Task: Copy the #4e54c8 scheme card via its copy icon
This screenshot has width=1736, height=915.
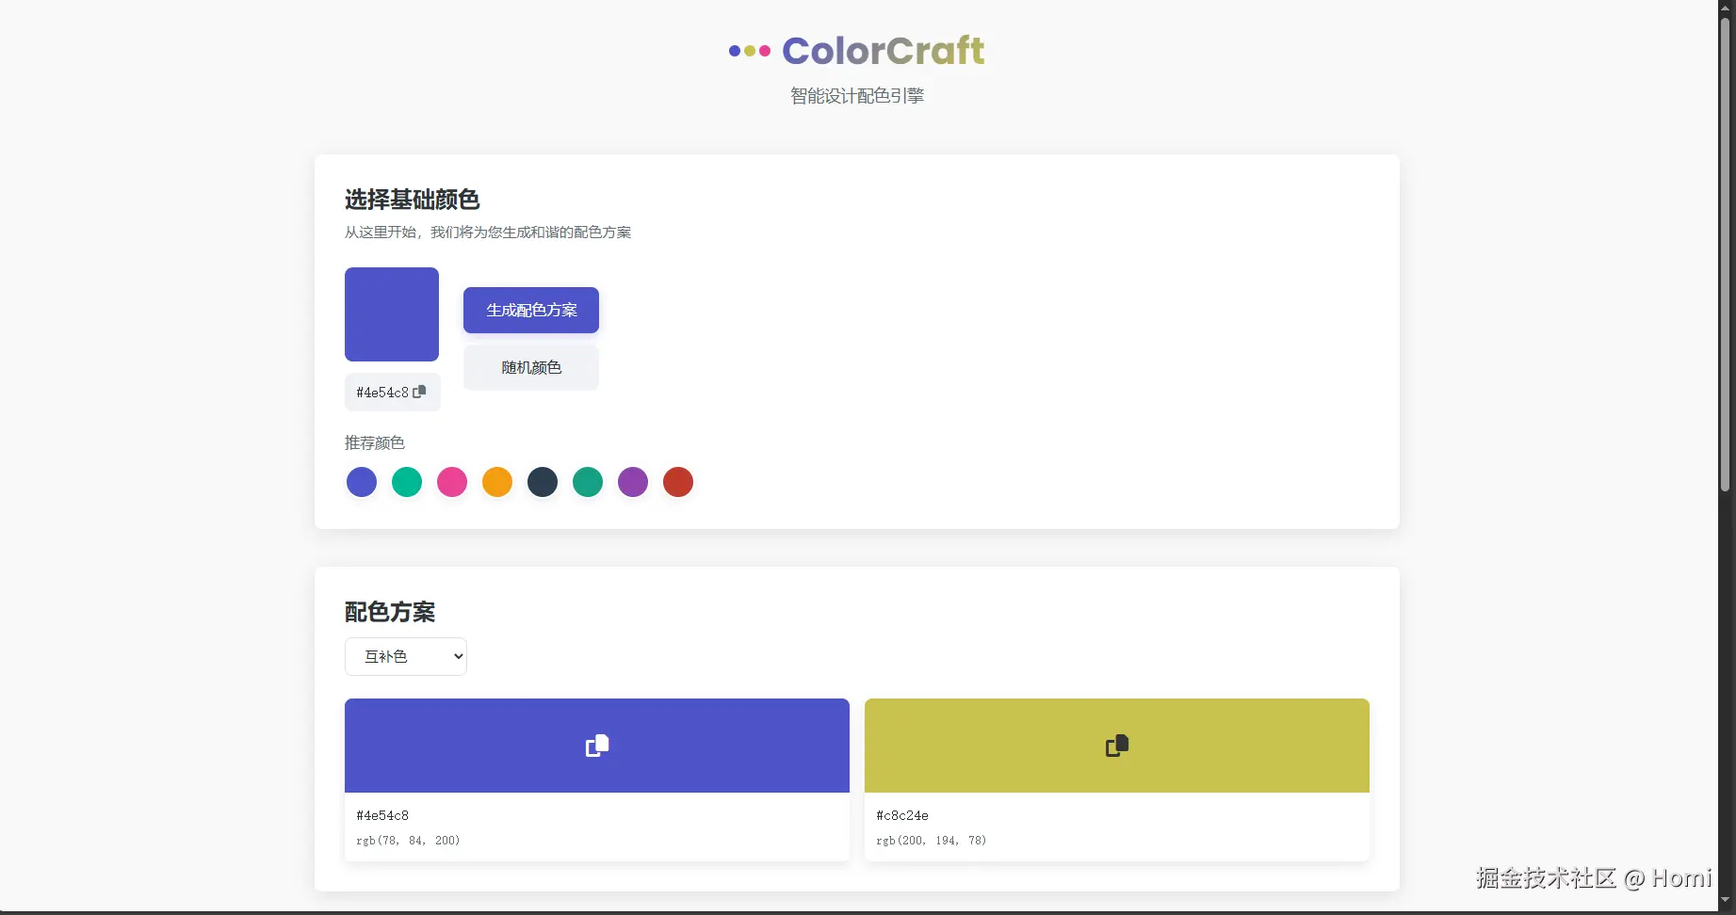Action: click(597, 745)
